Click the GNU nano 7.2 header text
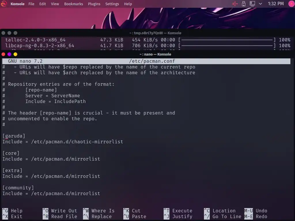This screenshot has height=221, width=295. click(25, 61)
